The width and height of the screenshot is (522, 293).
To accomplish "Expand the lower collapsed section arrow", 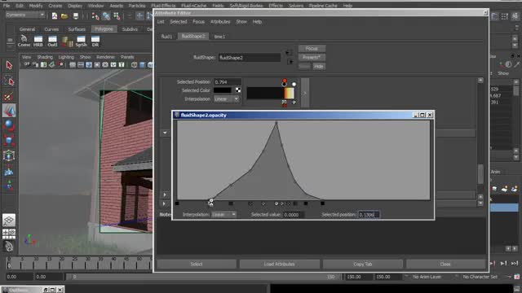I will point(164,203).
